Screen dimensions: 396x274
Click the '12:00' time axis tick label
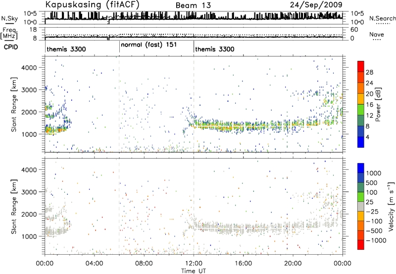point(194,264)
